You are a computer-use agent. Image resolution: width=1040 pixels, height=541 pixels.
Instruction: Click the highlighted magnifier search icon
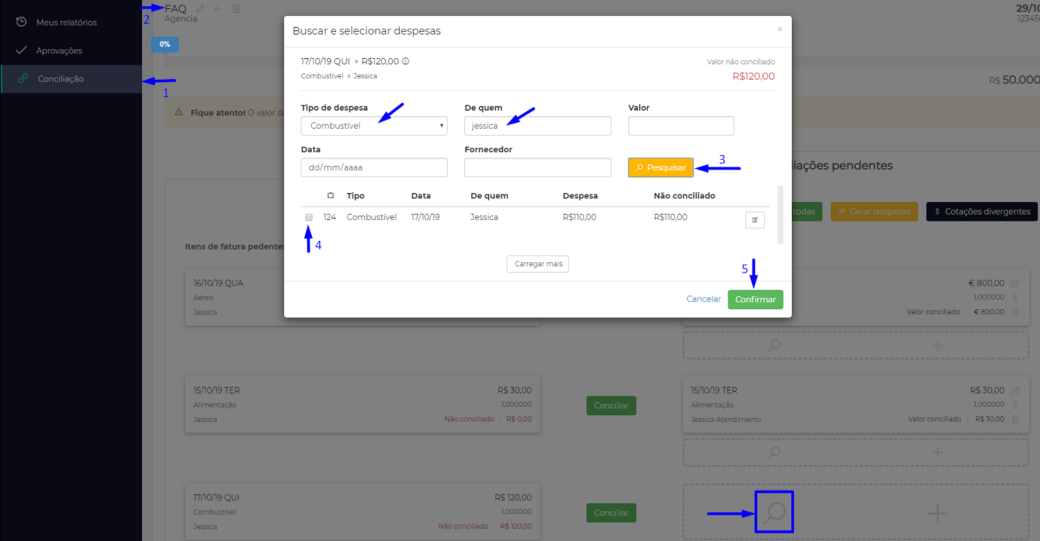[x=774, y=513]
